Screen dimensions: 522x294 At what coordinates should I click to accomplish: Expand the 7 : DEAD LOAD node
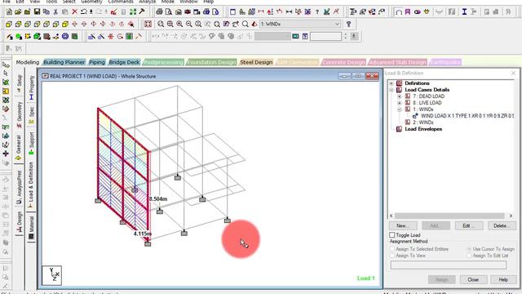400,96
